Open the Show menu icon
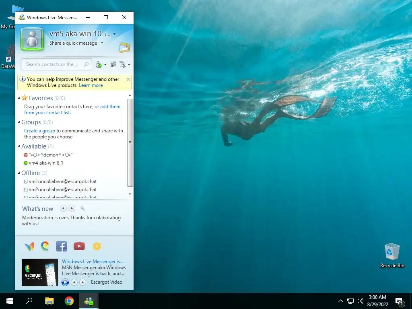 (122, 64)
